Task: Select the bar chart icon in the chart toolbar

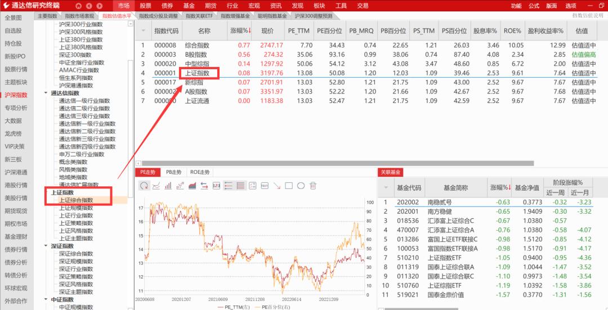Action: (168, 186)
